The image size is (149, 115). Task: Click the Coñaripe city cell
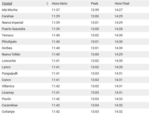25,112
